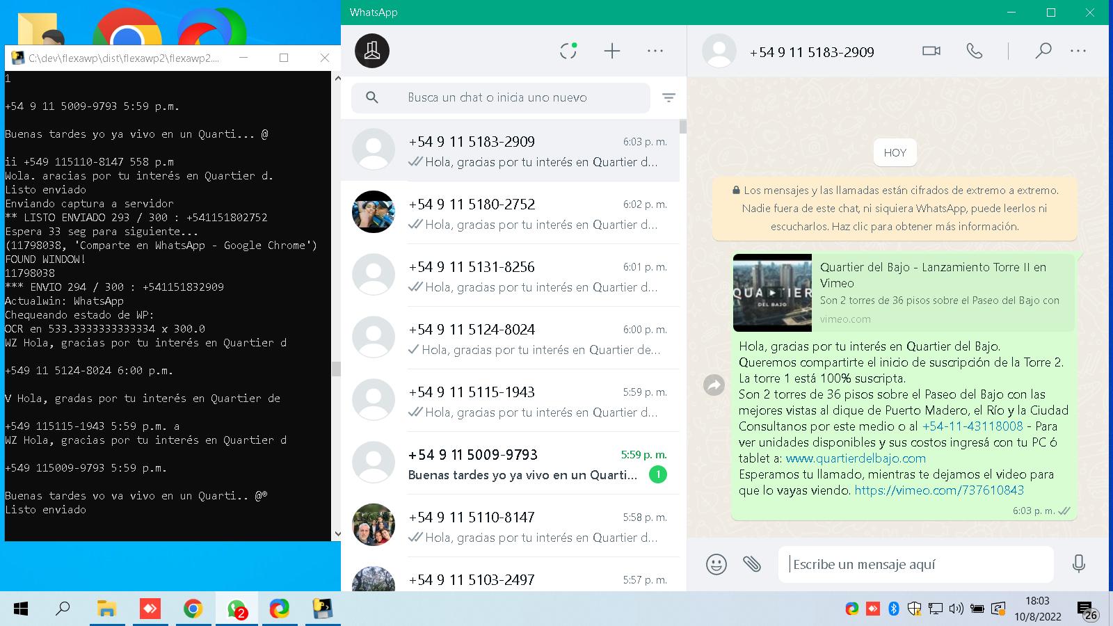Click scroll-down arrow in console window

tap(337, 534)
